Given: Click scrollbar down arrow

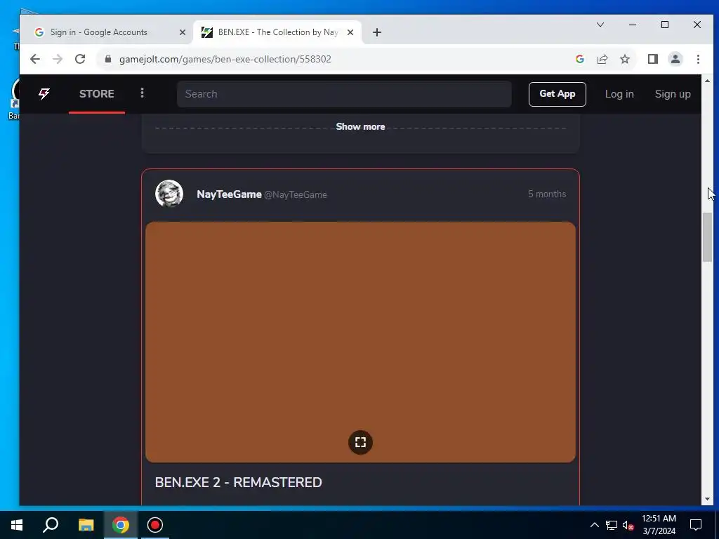Looking at the screenshot, I should click(x=707, y=499).
